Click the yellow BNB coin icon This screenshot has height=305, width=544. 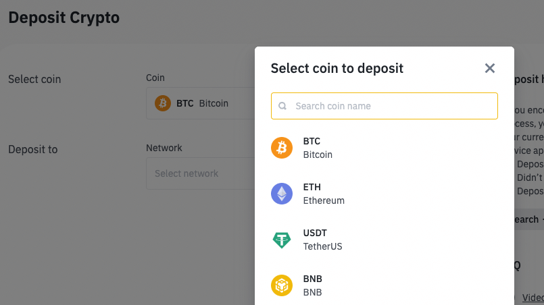click(282, 285)
